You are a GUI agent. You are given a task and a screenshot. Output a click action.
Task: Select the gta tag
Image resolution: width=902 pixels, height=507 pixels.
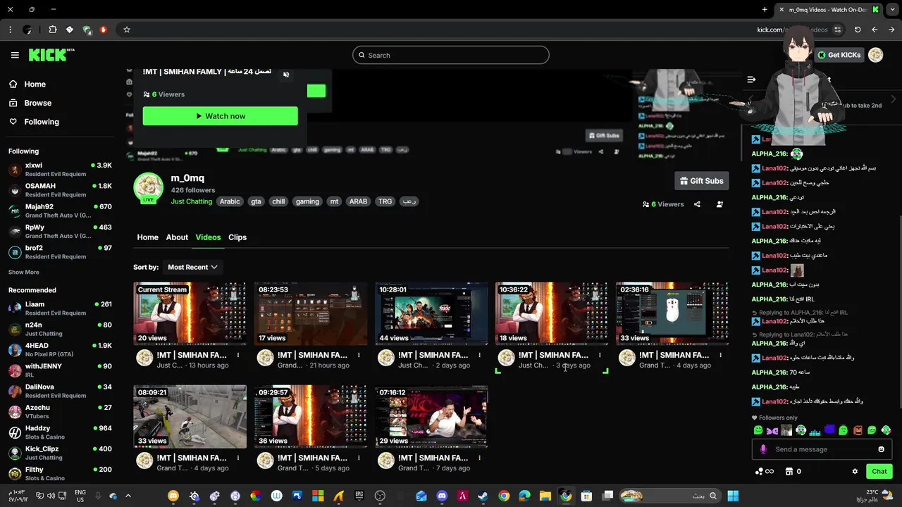[256, 201]
